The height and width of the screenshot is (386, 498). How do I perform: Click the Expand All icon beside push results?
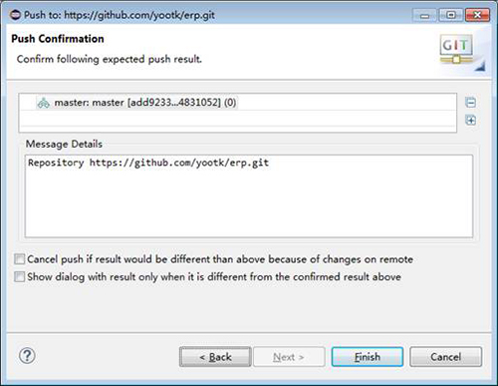pos(470,120)
